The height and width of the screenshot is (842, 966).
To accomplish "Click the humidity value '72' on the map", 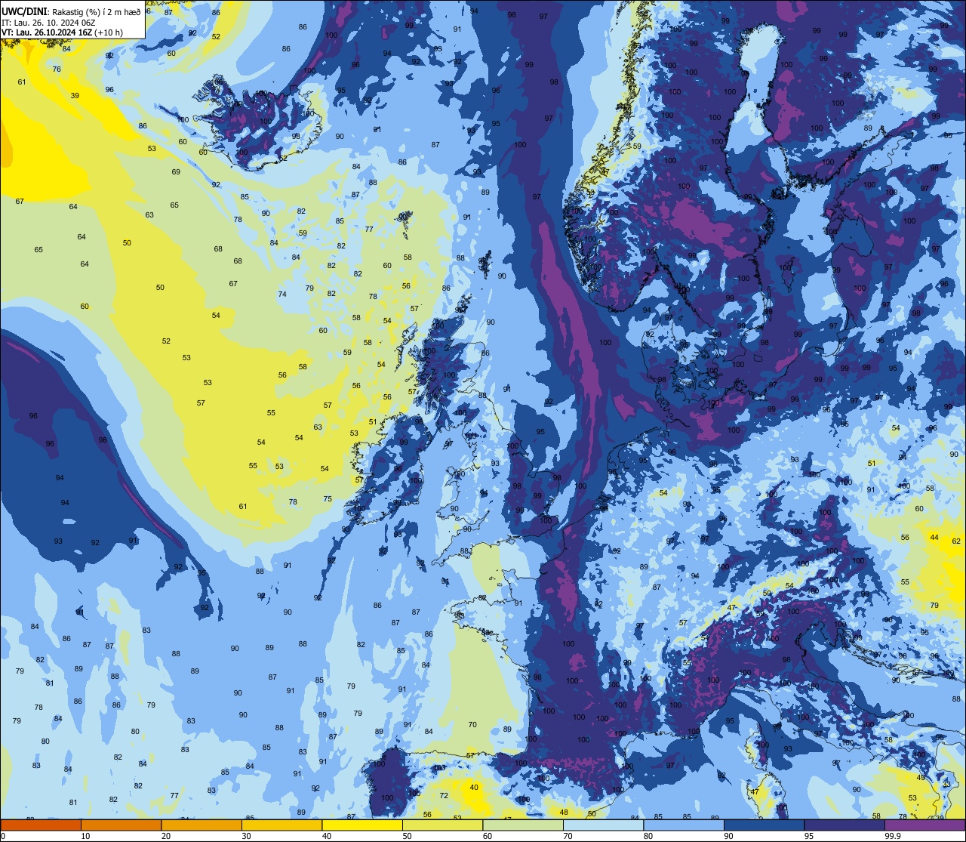I will click(444, 796).
